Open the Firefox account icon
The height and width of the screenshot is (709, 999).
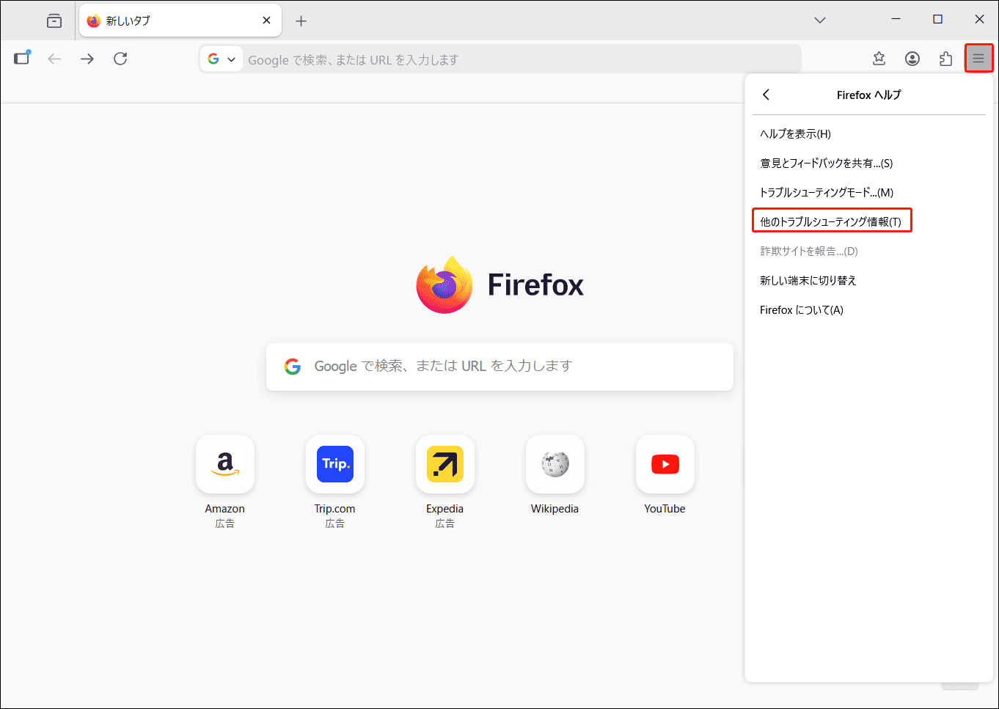(912, 59)
